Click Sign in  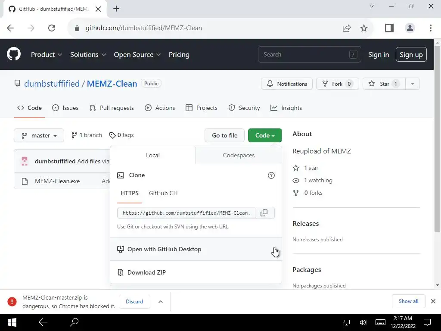(378, 55)
